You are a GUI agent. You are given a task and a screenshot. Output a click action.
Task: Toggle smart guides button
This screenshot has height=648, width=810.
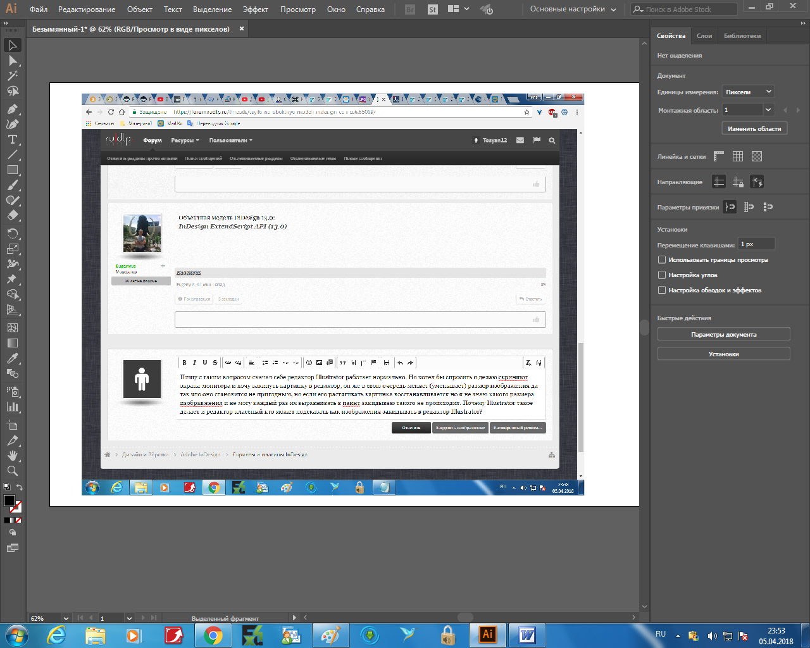(757, 182)
